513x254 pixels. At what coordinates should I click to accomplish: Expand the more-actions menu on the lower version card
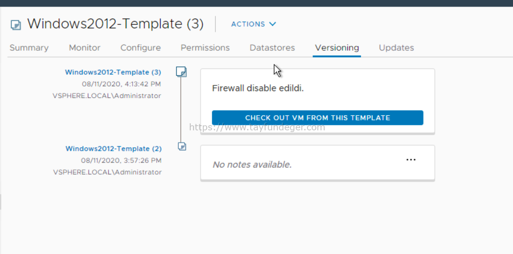coord(411,159)
